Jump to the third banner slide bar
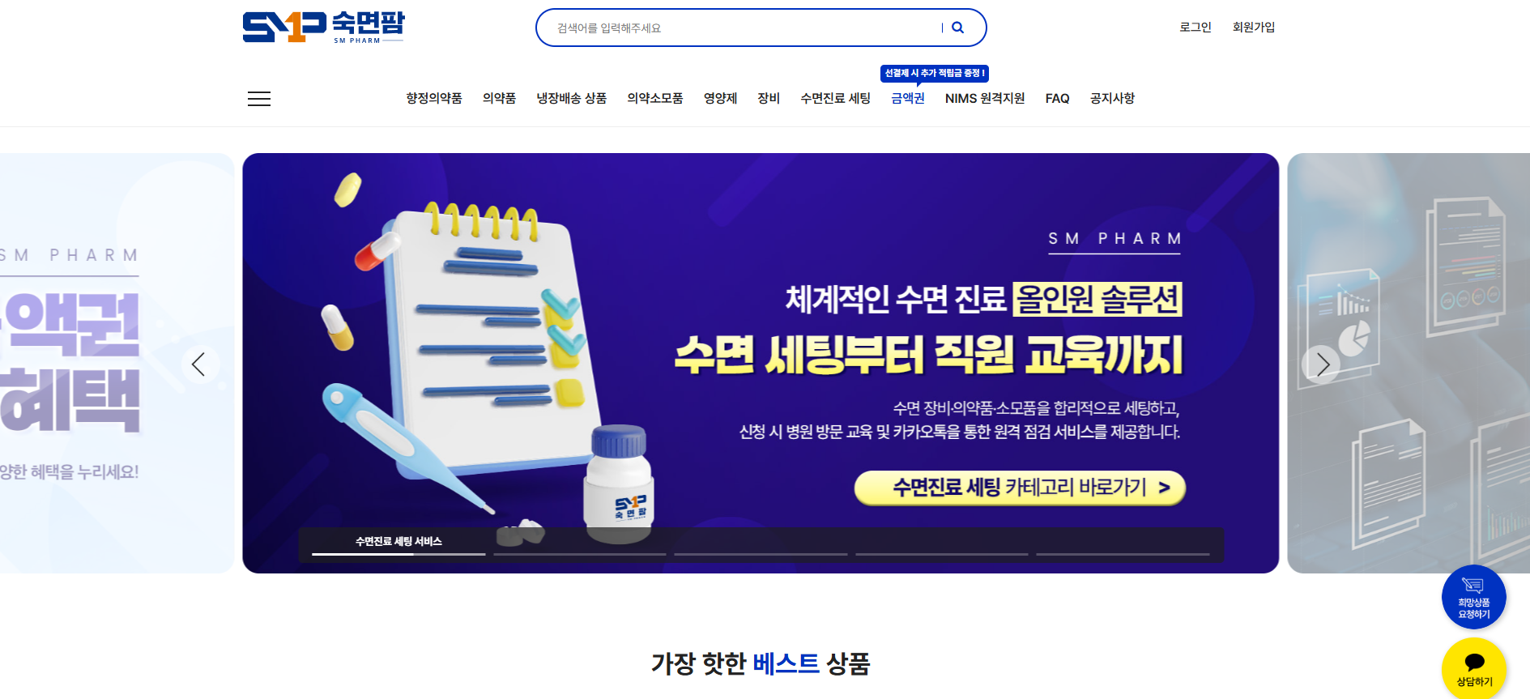Screen dimensions: 1530x699 761,554
